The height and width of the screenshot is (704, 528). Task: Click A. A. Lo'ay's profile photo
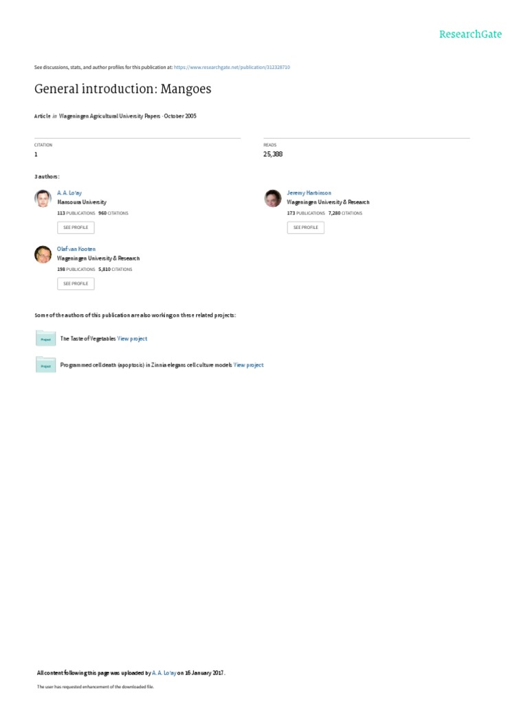(43, 199)
